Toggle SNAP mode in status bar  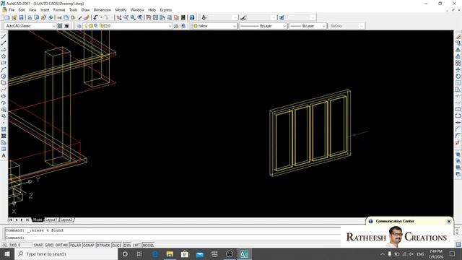coord(38,245)
